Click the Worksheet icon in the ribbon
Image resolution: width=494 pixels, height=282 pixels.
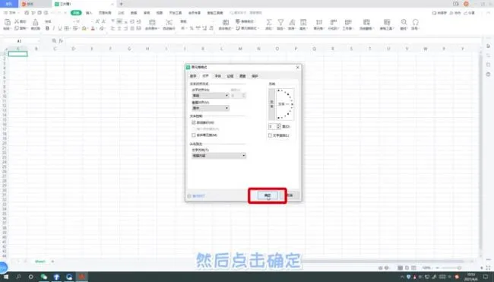(348, 22)
